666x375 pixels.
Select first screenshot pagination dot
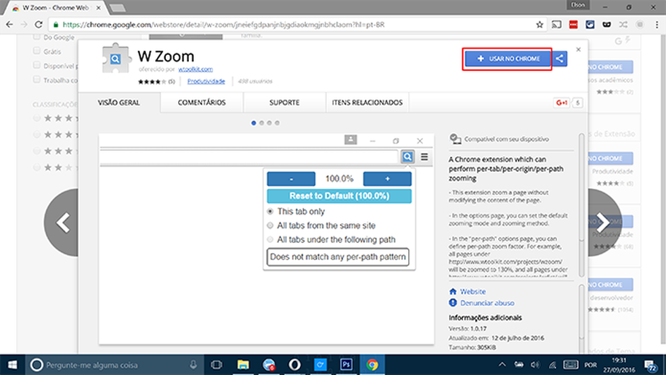(254, 123)
